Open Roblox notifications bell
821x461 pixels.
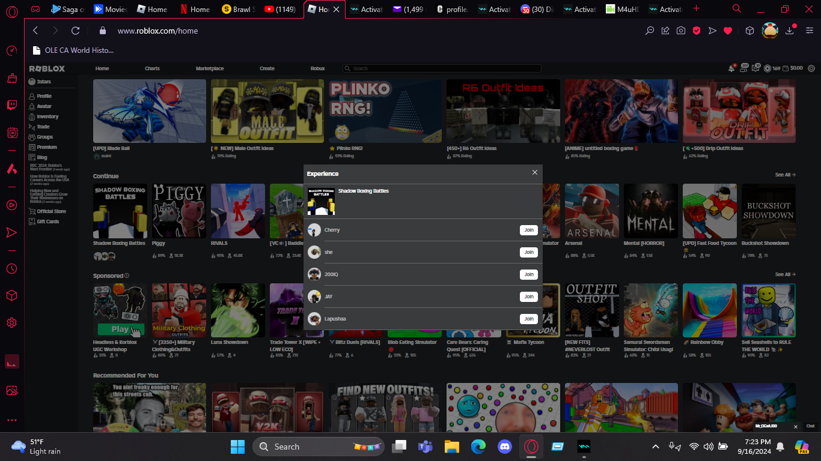pyautogui.click(x=731, y=68)
